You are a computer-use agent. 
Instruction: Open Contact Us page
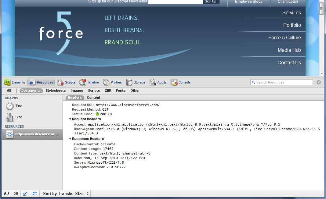[289, 62]
